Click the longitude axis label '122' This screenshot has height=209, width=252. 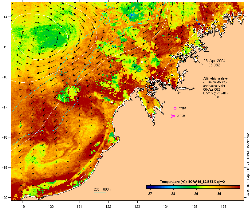click(108, 207)
